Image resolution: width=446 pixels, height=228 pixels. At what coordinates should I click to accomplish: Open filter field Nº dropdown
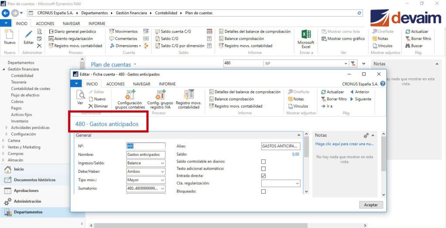point(346,64)
